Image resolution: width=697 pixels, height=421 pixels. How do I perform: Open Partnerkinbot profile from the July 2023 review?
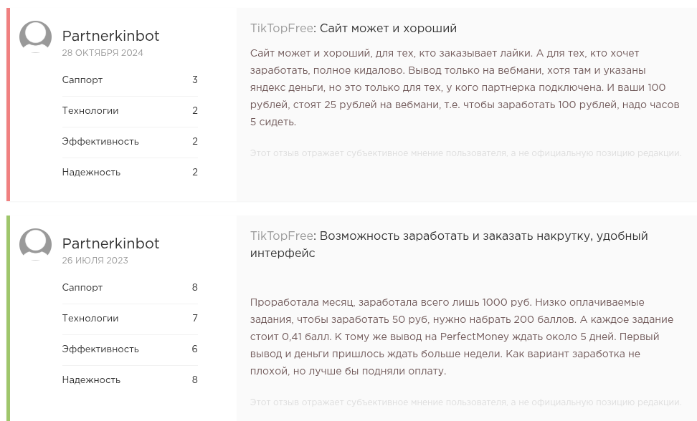click(110, 243)
